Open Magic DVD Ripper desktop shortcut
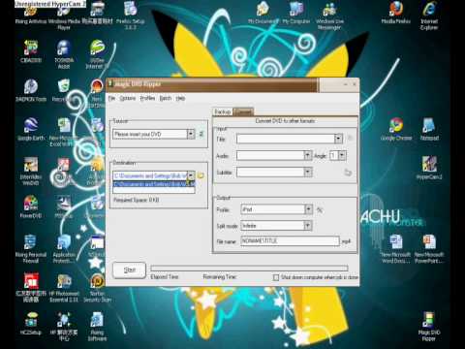The width and height of the screenshot is (465, 349). (429, 327)
